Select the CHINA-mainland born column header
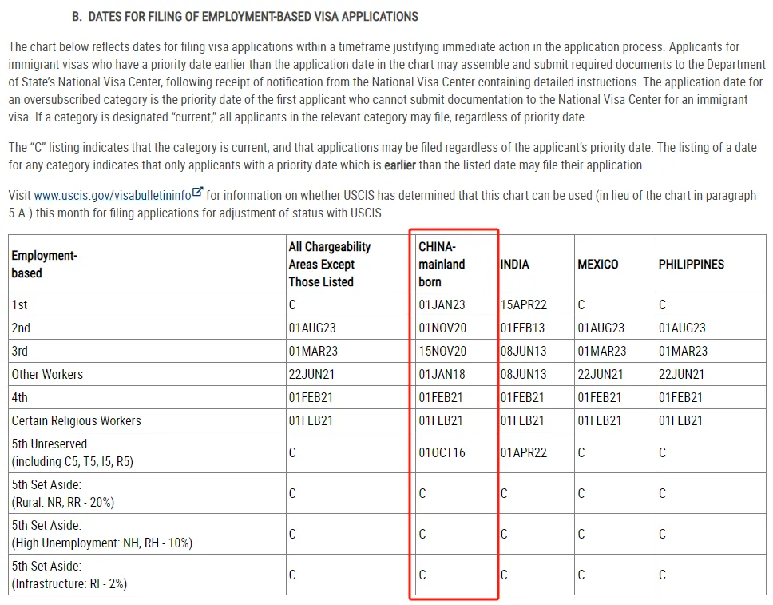This screenshot has height=605, width=773. point(442,264)
